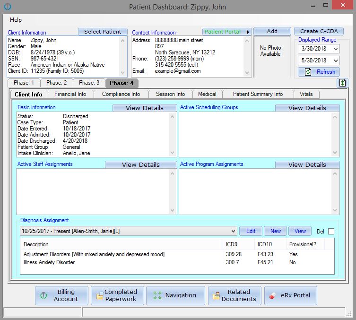The image size is (356, 320).
Task: Click green refresh icon beside phase tabs
Action: tap(342, 83)
